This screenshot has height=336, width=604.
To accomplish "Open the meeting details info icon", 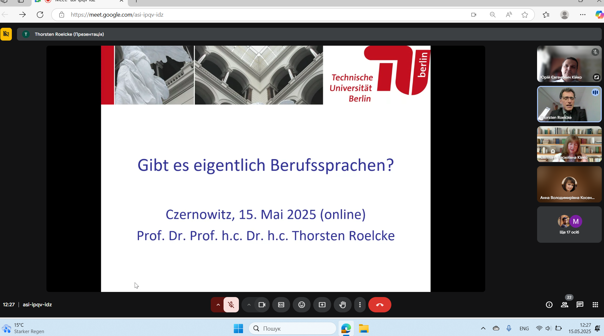I will tap(549, 305).
